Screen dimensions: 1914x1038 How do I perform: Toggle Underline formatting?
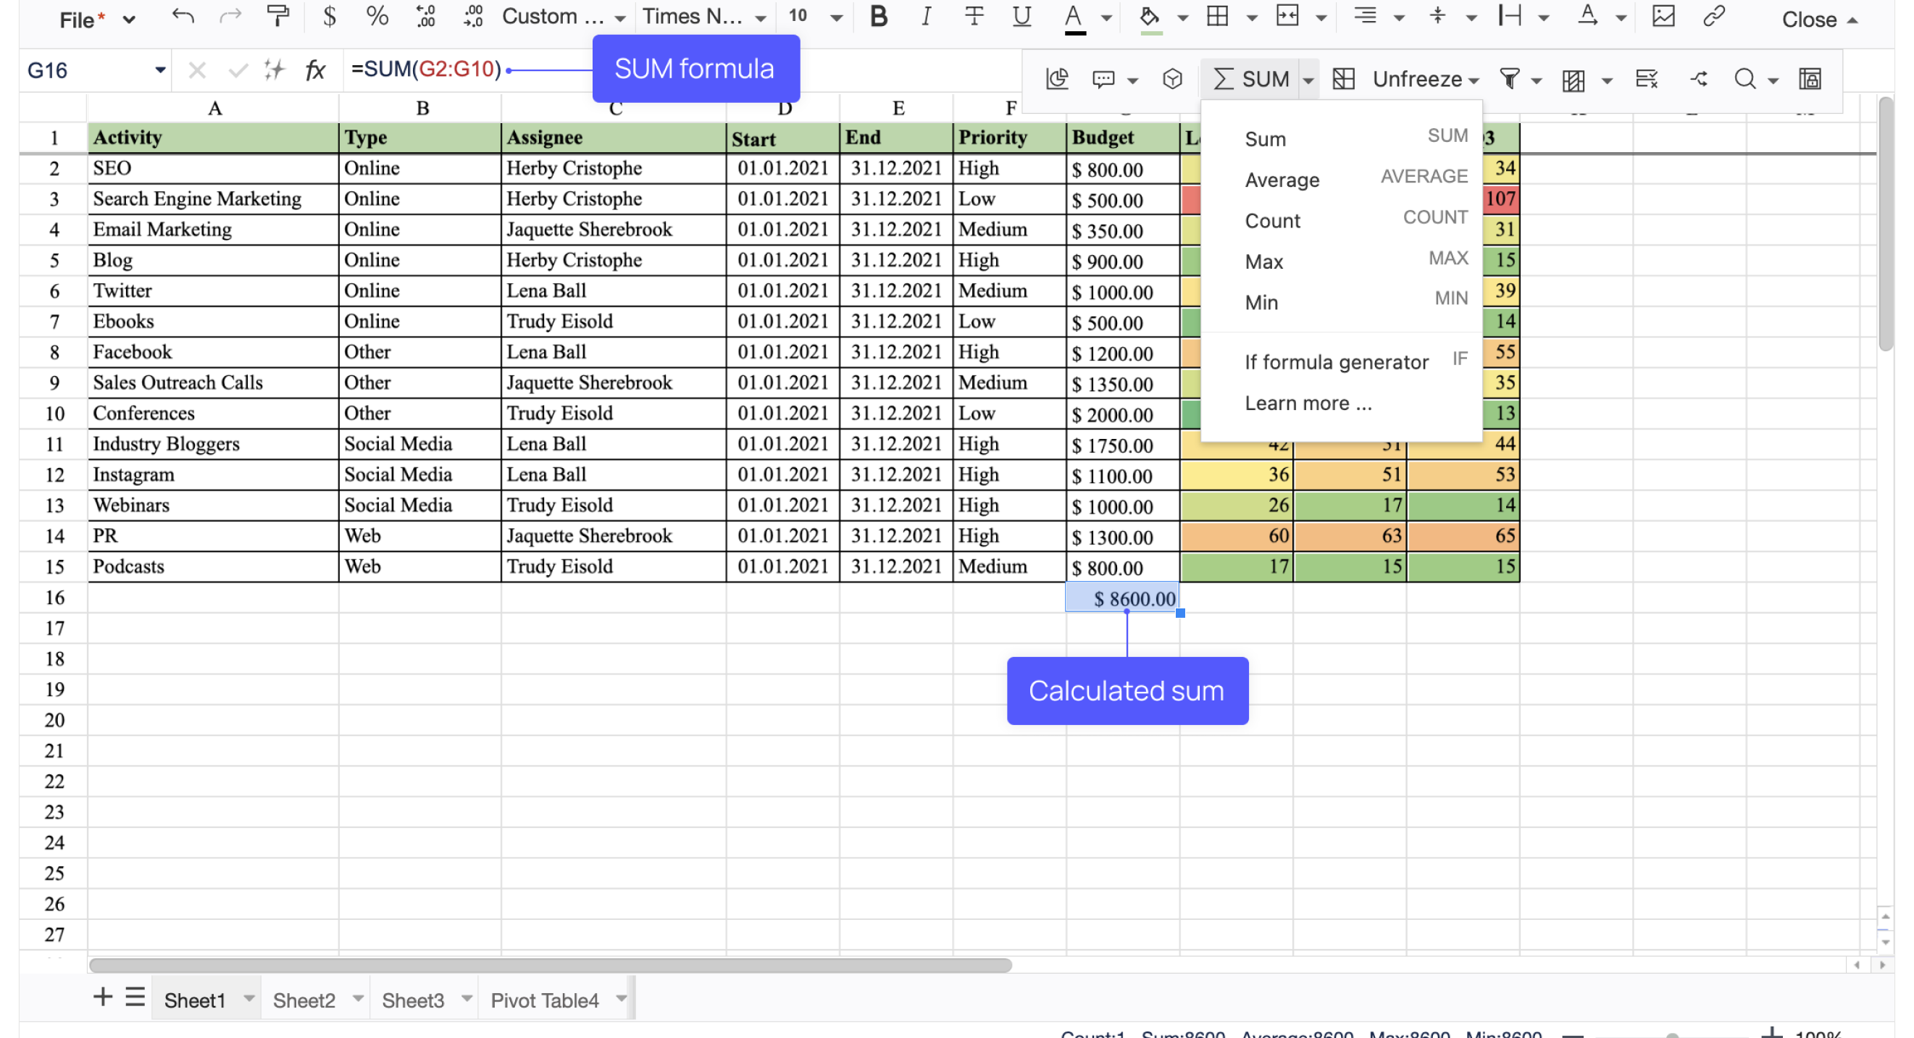pos(1021,17)
